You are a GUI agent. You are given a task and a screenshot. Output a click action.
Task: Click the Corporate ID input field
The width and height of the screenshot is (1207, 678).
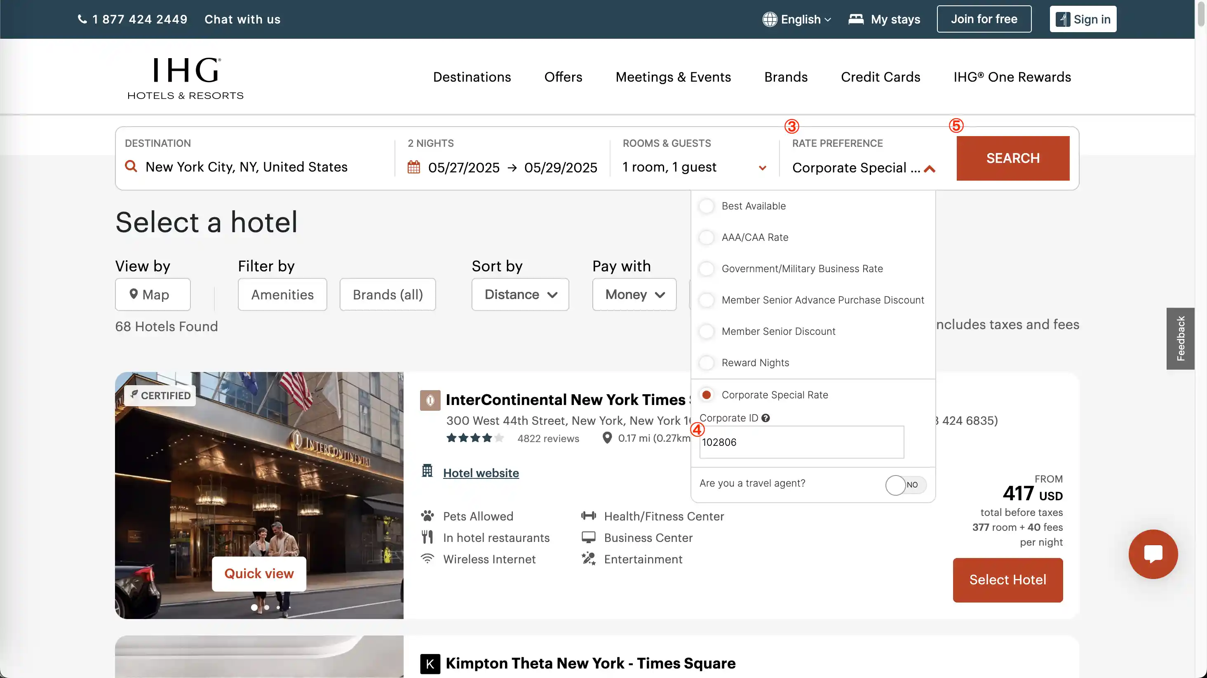[801, 442]
